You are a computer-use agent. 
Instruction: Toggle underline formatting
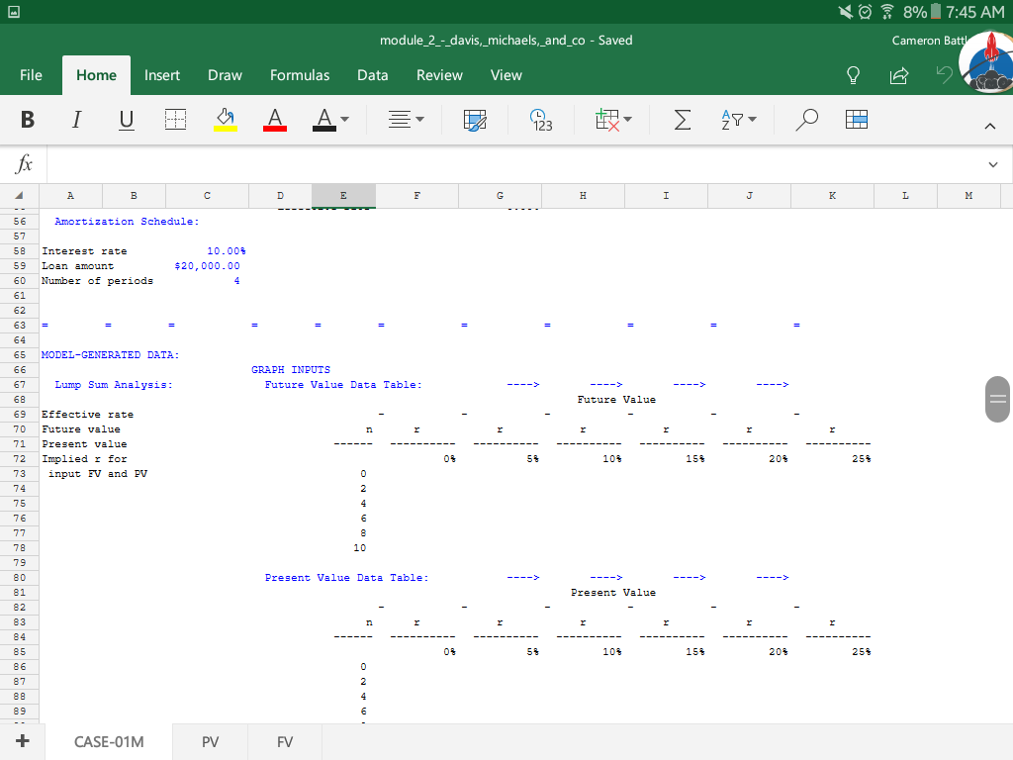[x=126, y=120]
